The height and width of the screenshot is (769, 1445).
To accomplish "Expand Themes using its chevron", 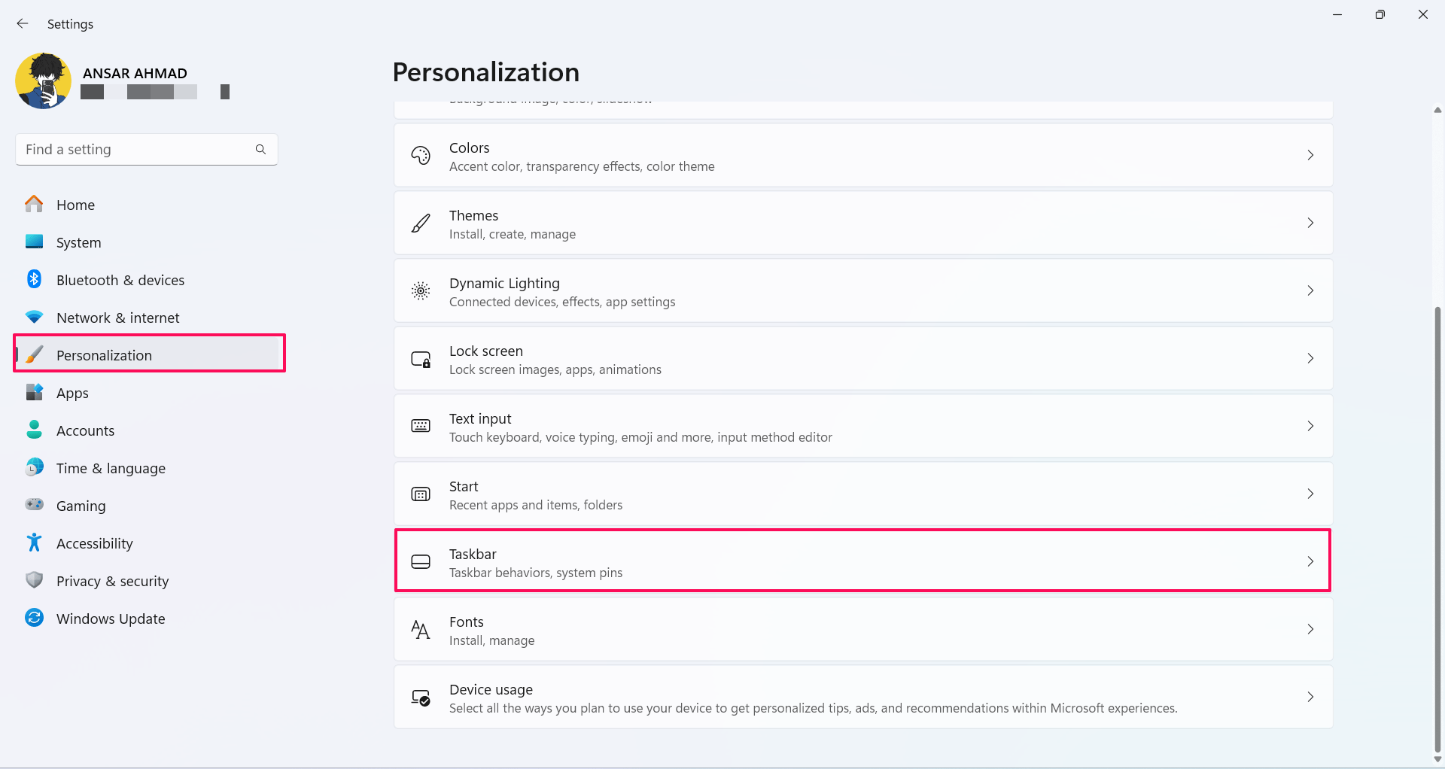I will (1310, 223).
